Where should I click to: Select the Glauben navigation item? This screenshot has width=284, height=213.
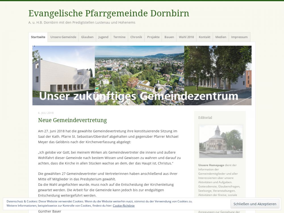(x=87, y=37)
